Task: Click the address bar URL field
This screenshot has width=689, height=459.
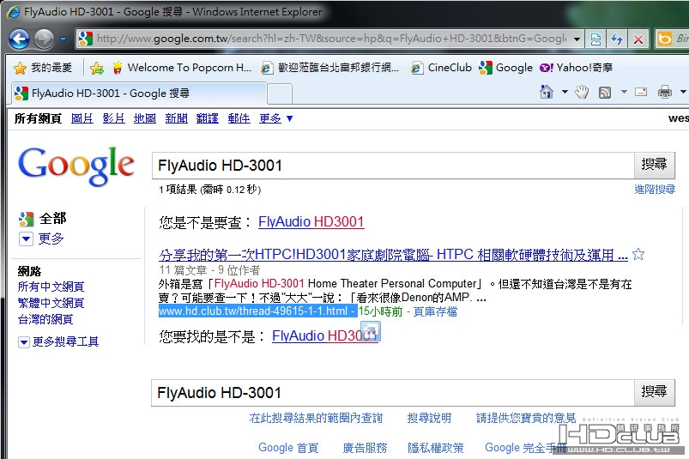Action: [324, 39]
